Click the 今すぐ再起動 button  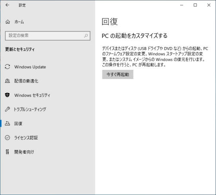pyautogui.click(x=118, y=74)
